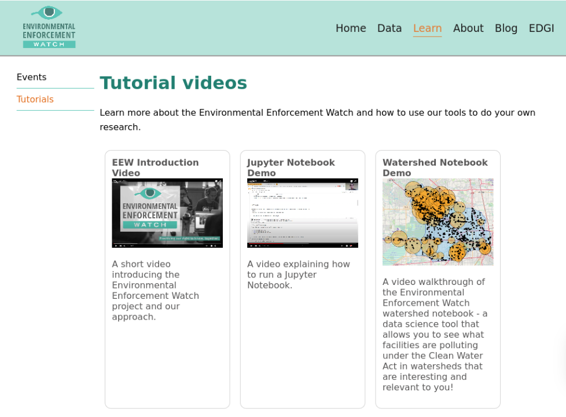Click the 'Learn more about' intro paragraph
The height and width of the screenshot is (417, 566).
click(317, 120)
